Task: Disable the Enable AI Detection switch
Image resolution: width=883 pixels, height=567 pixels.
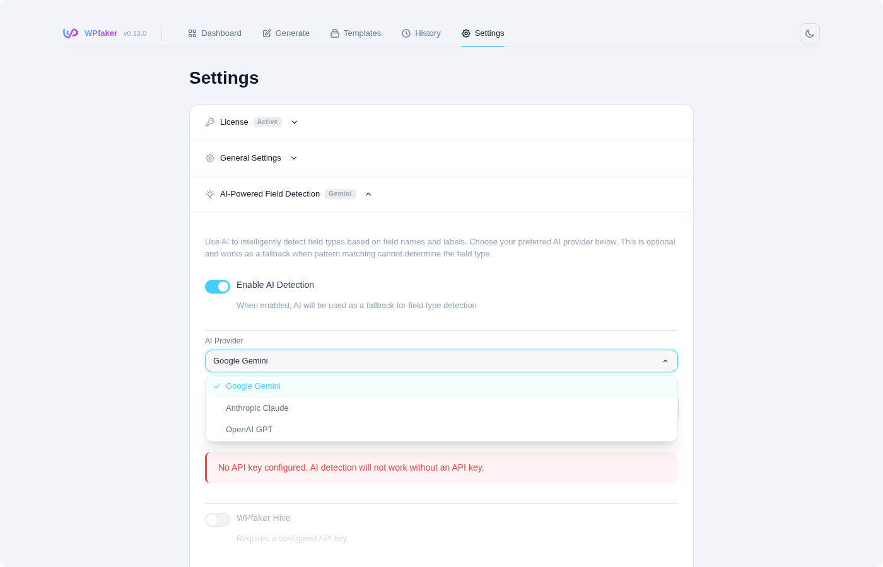Action: click(x=218, y=287)
